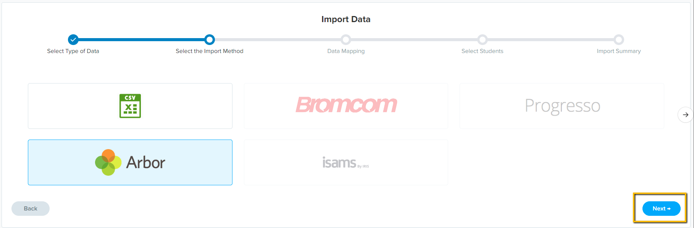Click the Data Mapping step circle
Image resolution: width=694 pixels, height=228 pixels.
346,40
